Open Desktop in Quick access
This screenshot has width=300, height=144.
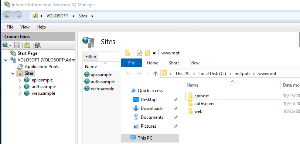[x=149, y=100]
